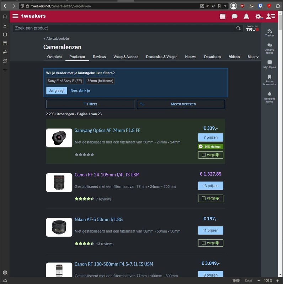Switch to the Nieuws tab
The height and width of the screenshot is (284, 283).
click(191, 57)
